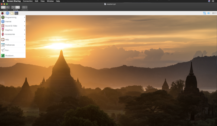Click the 23:11 clock in panel
The image size is (217, 126).
(214, 13)
